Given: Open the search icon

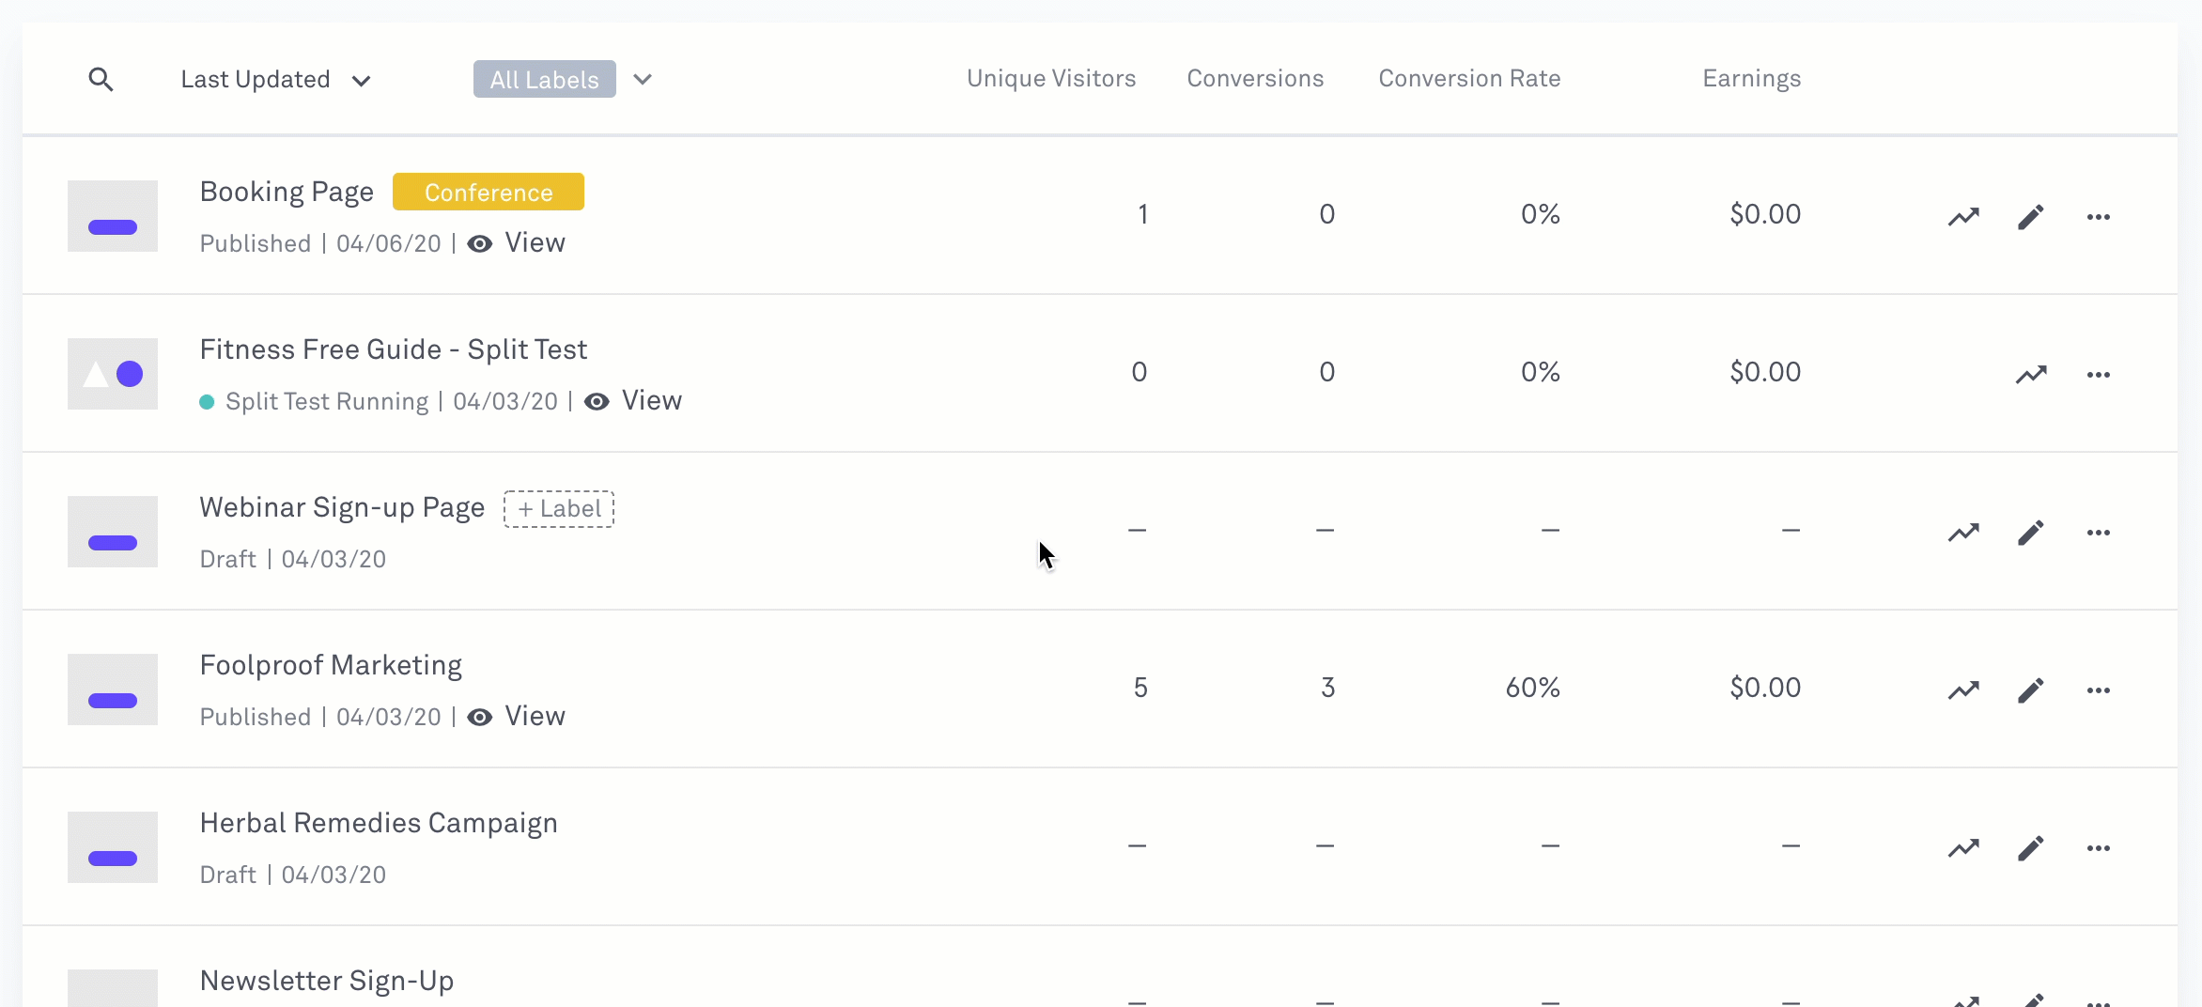Looking at the screenshot, I should (101, 79).
